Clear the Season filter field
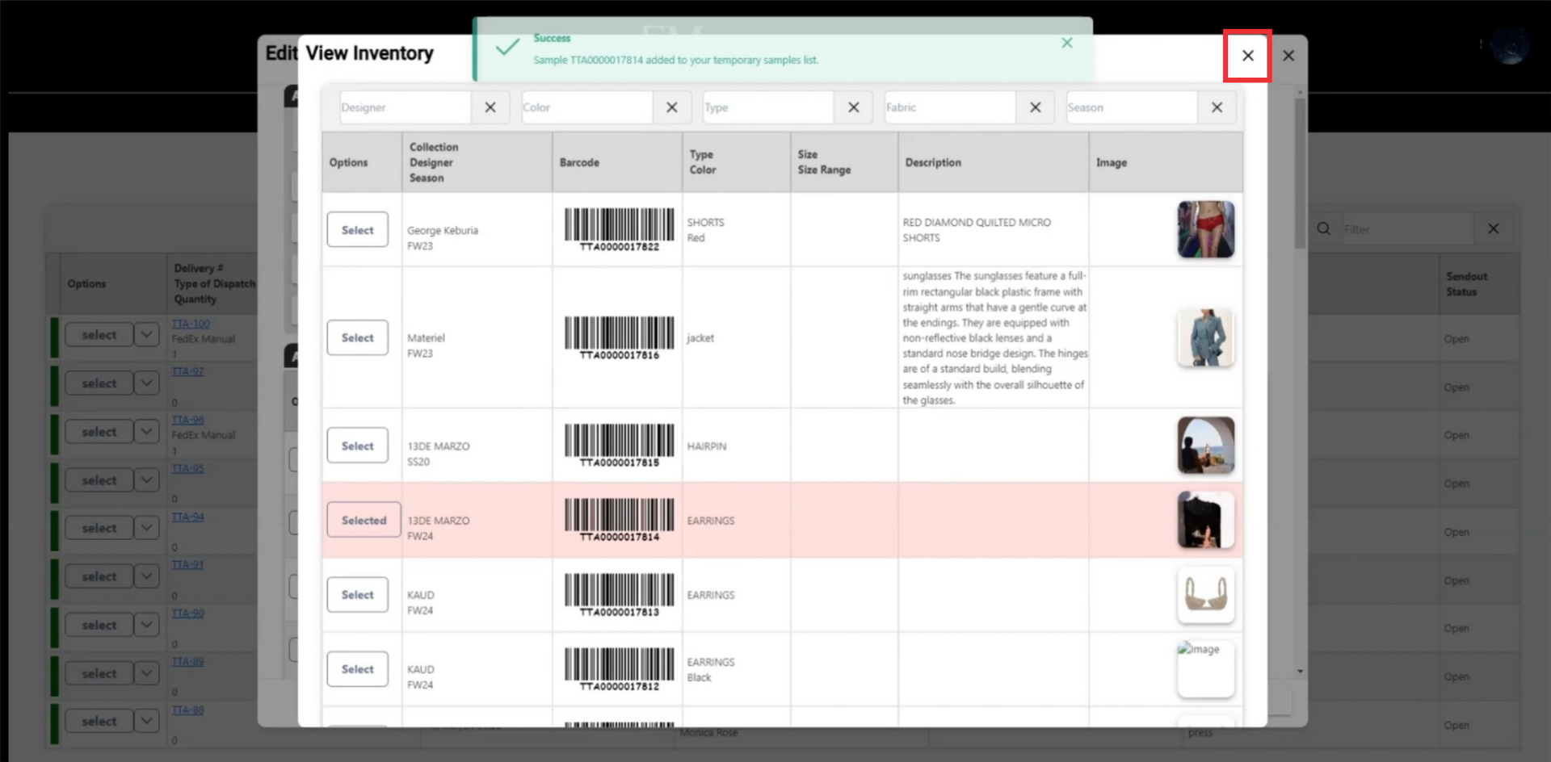This screenshot has height=762, width=1551. click(1217, 107)
